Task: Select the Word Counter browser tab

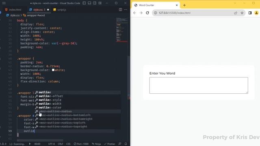Action: coord(156,5)
